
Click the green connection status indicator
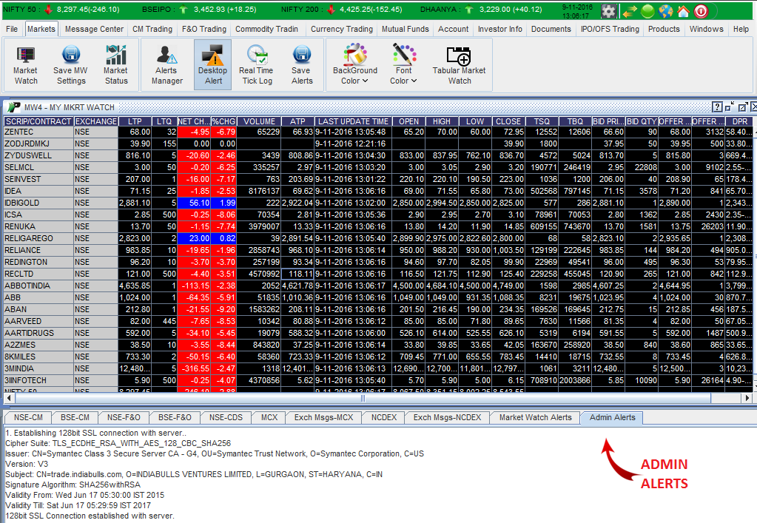point(647,11)
